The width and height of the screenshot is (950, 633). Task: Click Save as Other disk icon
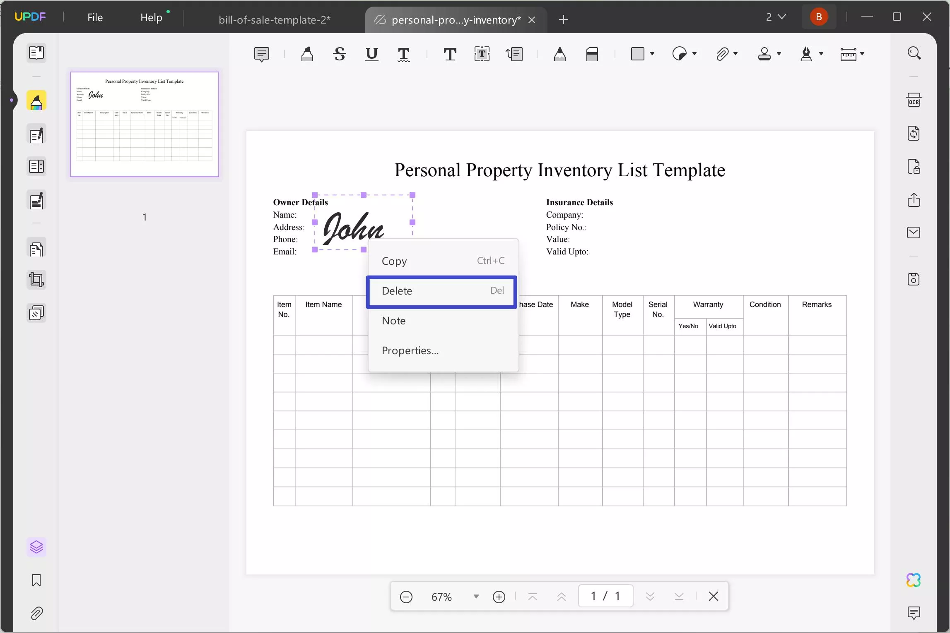pyautogui.click(x=914, y=279)
